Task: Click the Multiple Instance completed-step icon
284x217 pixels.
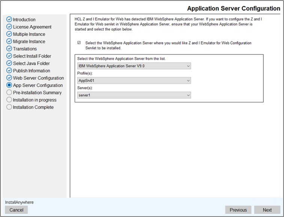Action: click(9, 34)
